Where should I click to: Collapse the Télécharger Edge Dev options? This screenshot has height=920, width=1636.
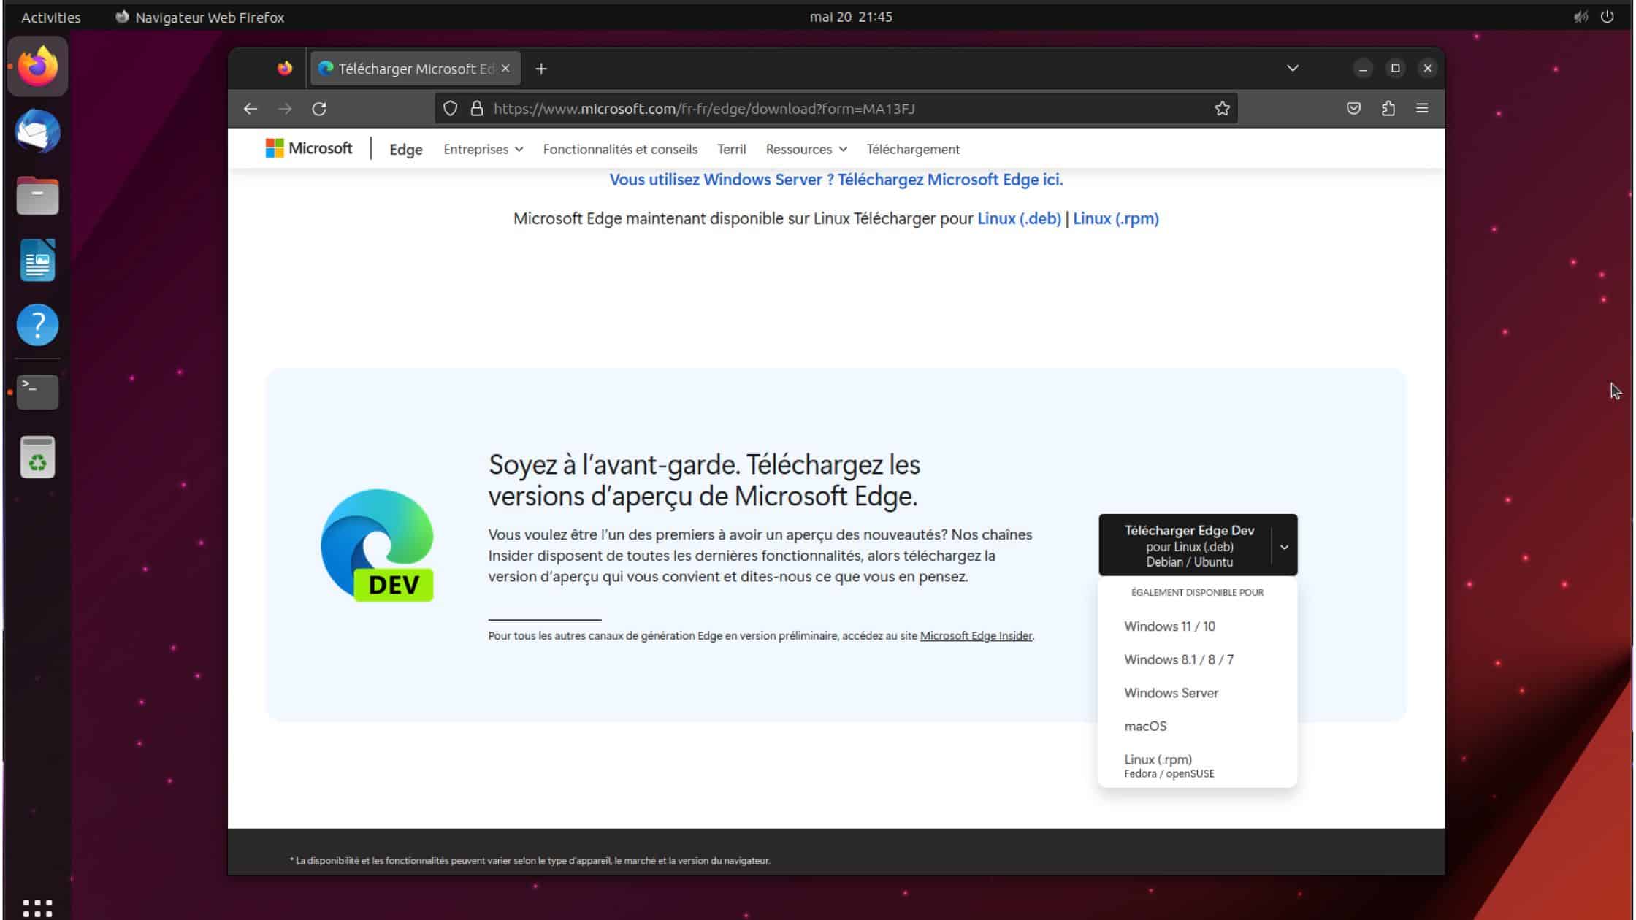pyautogui.click(x=1285, y=546)
